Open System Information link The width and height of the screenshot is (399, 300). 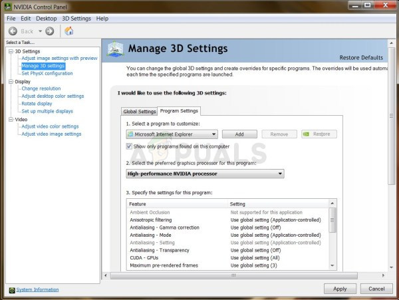click(37, 290)
